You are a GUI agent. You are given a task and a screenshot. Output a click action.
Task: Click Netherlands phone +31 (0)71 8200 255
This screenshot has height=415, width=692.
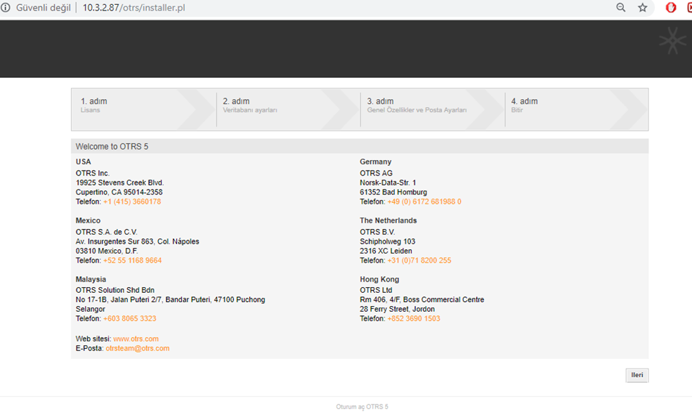click(419, 261)
